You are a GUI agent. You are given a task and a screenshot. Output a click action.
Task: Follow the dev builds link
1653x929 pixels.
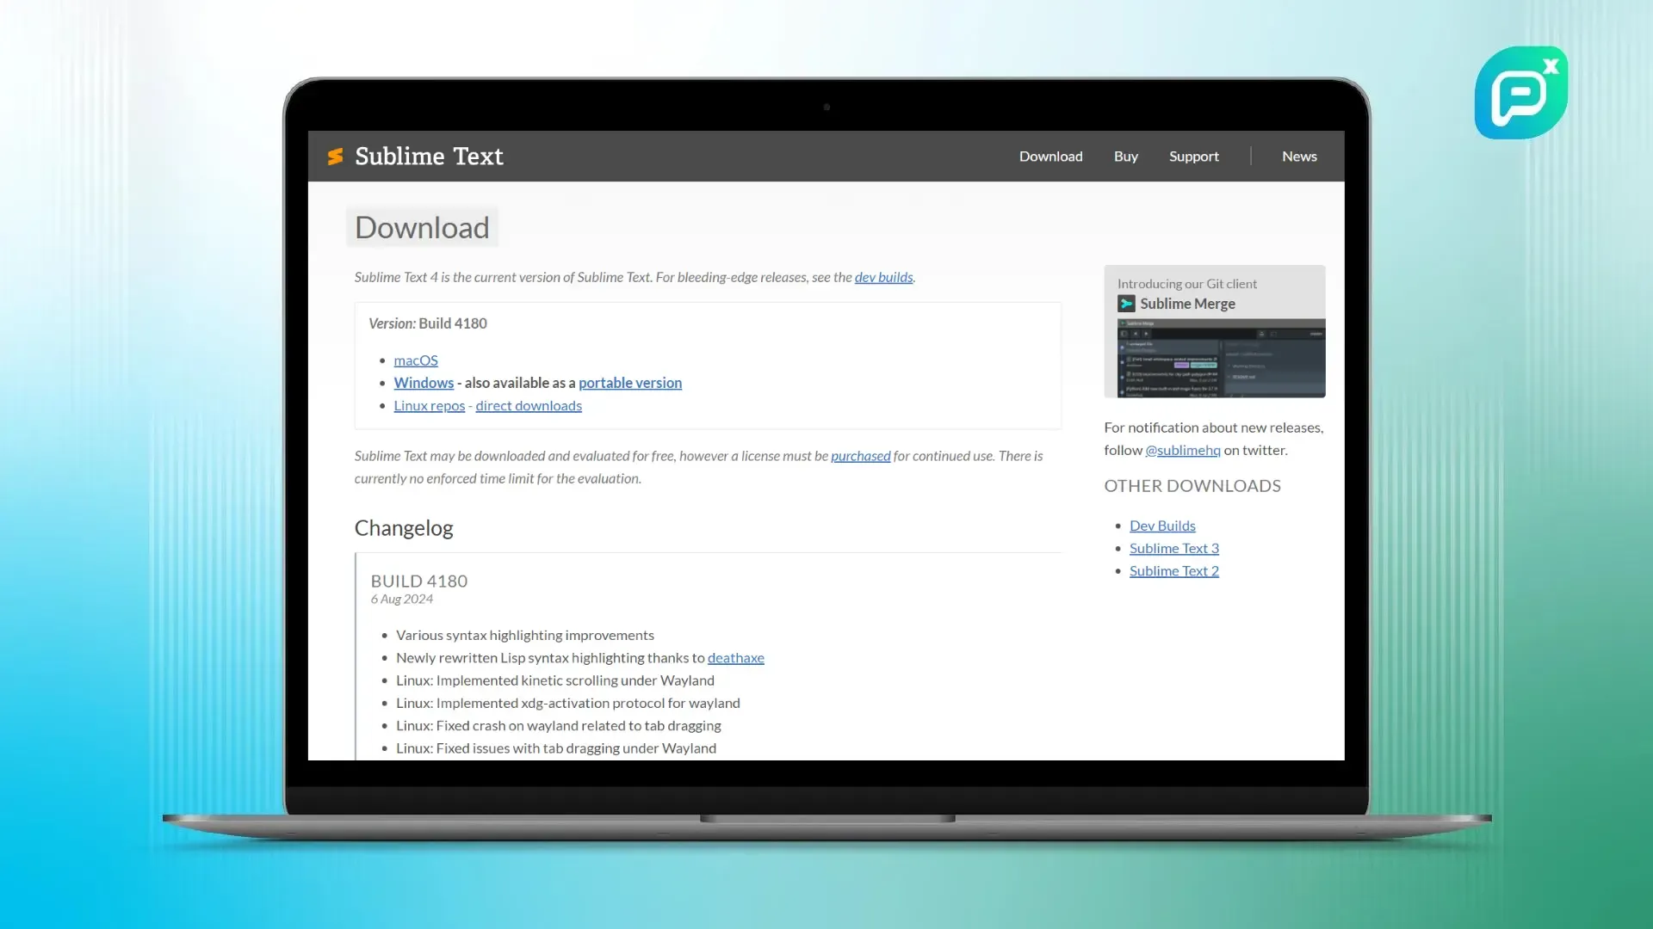[x=883, y=277]
